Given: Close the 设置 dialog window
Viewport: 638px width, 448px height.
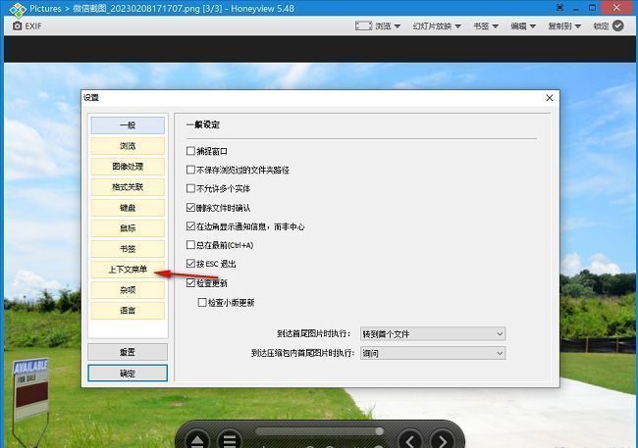Looking at the screenshot, I should (549, 98).
